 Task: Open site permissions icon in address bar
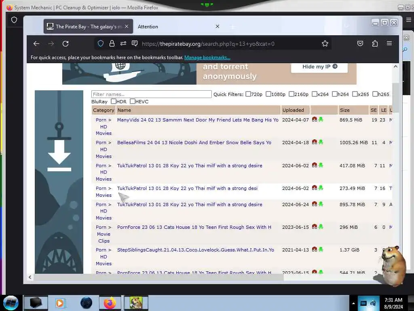click(123, 43)
